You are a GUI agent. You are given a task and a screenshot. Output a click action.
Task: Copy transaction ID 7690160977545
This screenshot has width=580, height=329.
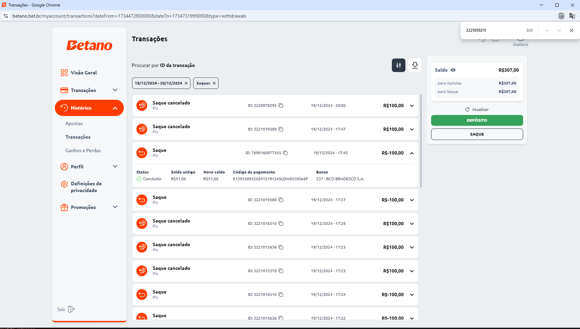point(285,153)
